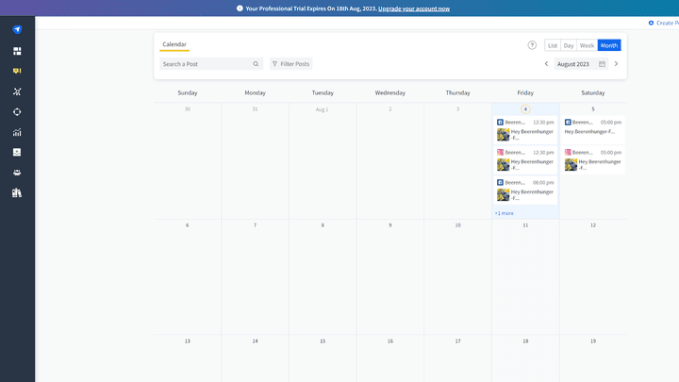
Task: Open the calendar date picker icon
Action: pyautogui.click(x=602, y=64)
